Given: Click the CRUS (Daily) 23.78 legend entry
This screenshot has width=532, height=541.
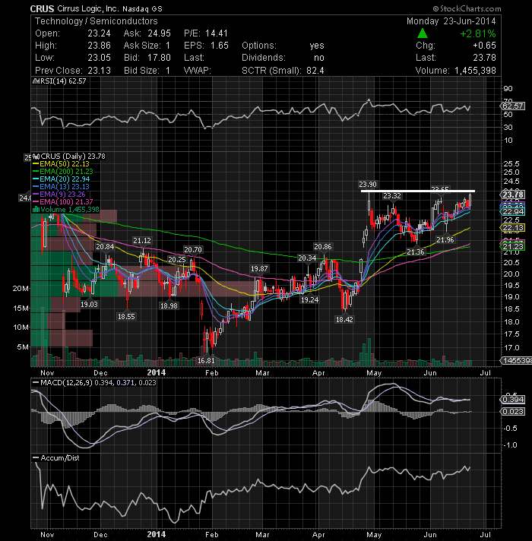Looking at the screenshot, I should click(x=73, y=157).
